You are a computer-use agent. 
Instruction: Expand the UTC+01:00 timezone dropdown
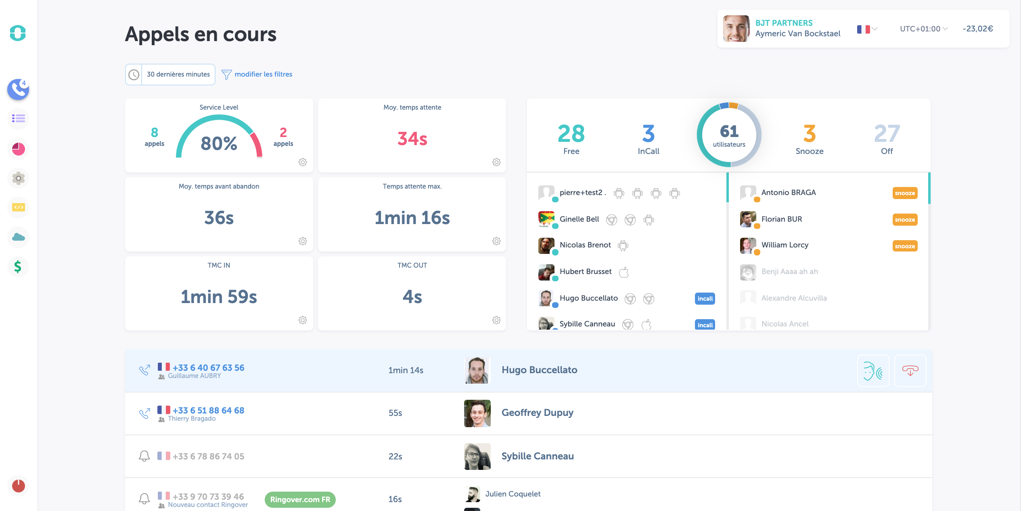(x=923, y=29)
